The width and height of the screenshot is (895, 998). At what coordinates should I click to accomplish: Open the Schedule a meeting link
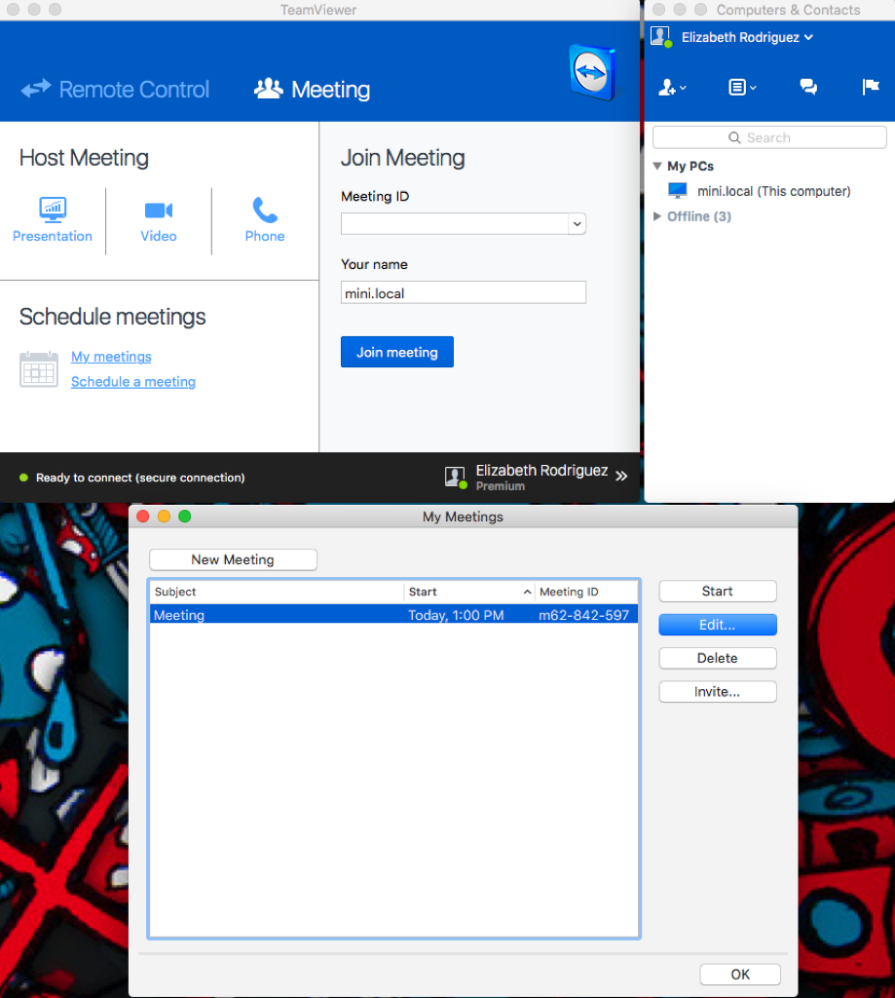tap(132, 381)
